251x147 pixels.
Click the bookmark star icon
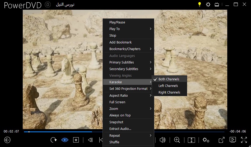[x=76, y=140]
